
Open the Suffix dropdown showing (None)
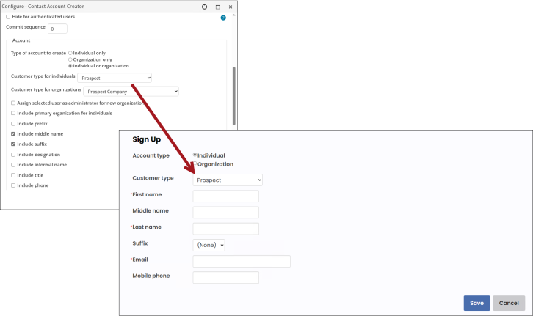(x=209, y=245)
